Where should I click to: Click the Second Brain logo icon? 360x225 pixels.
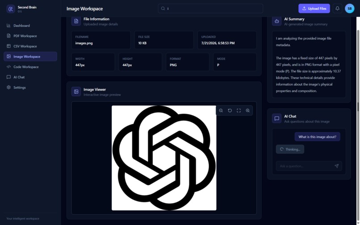click(11, 9)
